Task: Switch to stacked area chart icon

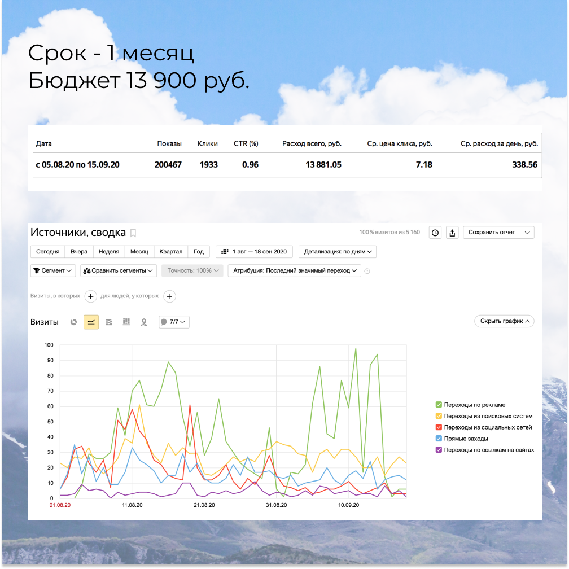Action: (109, 322)
